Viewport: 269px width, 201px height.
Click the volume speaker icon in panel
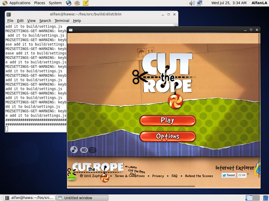click(192, 3)
